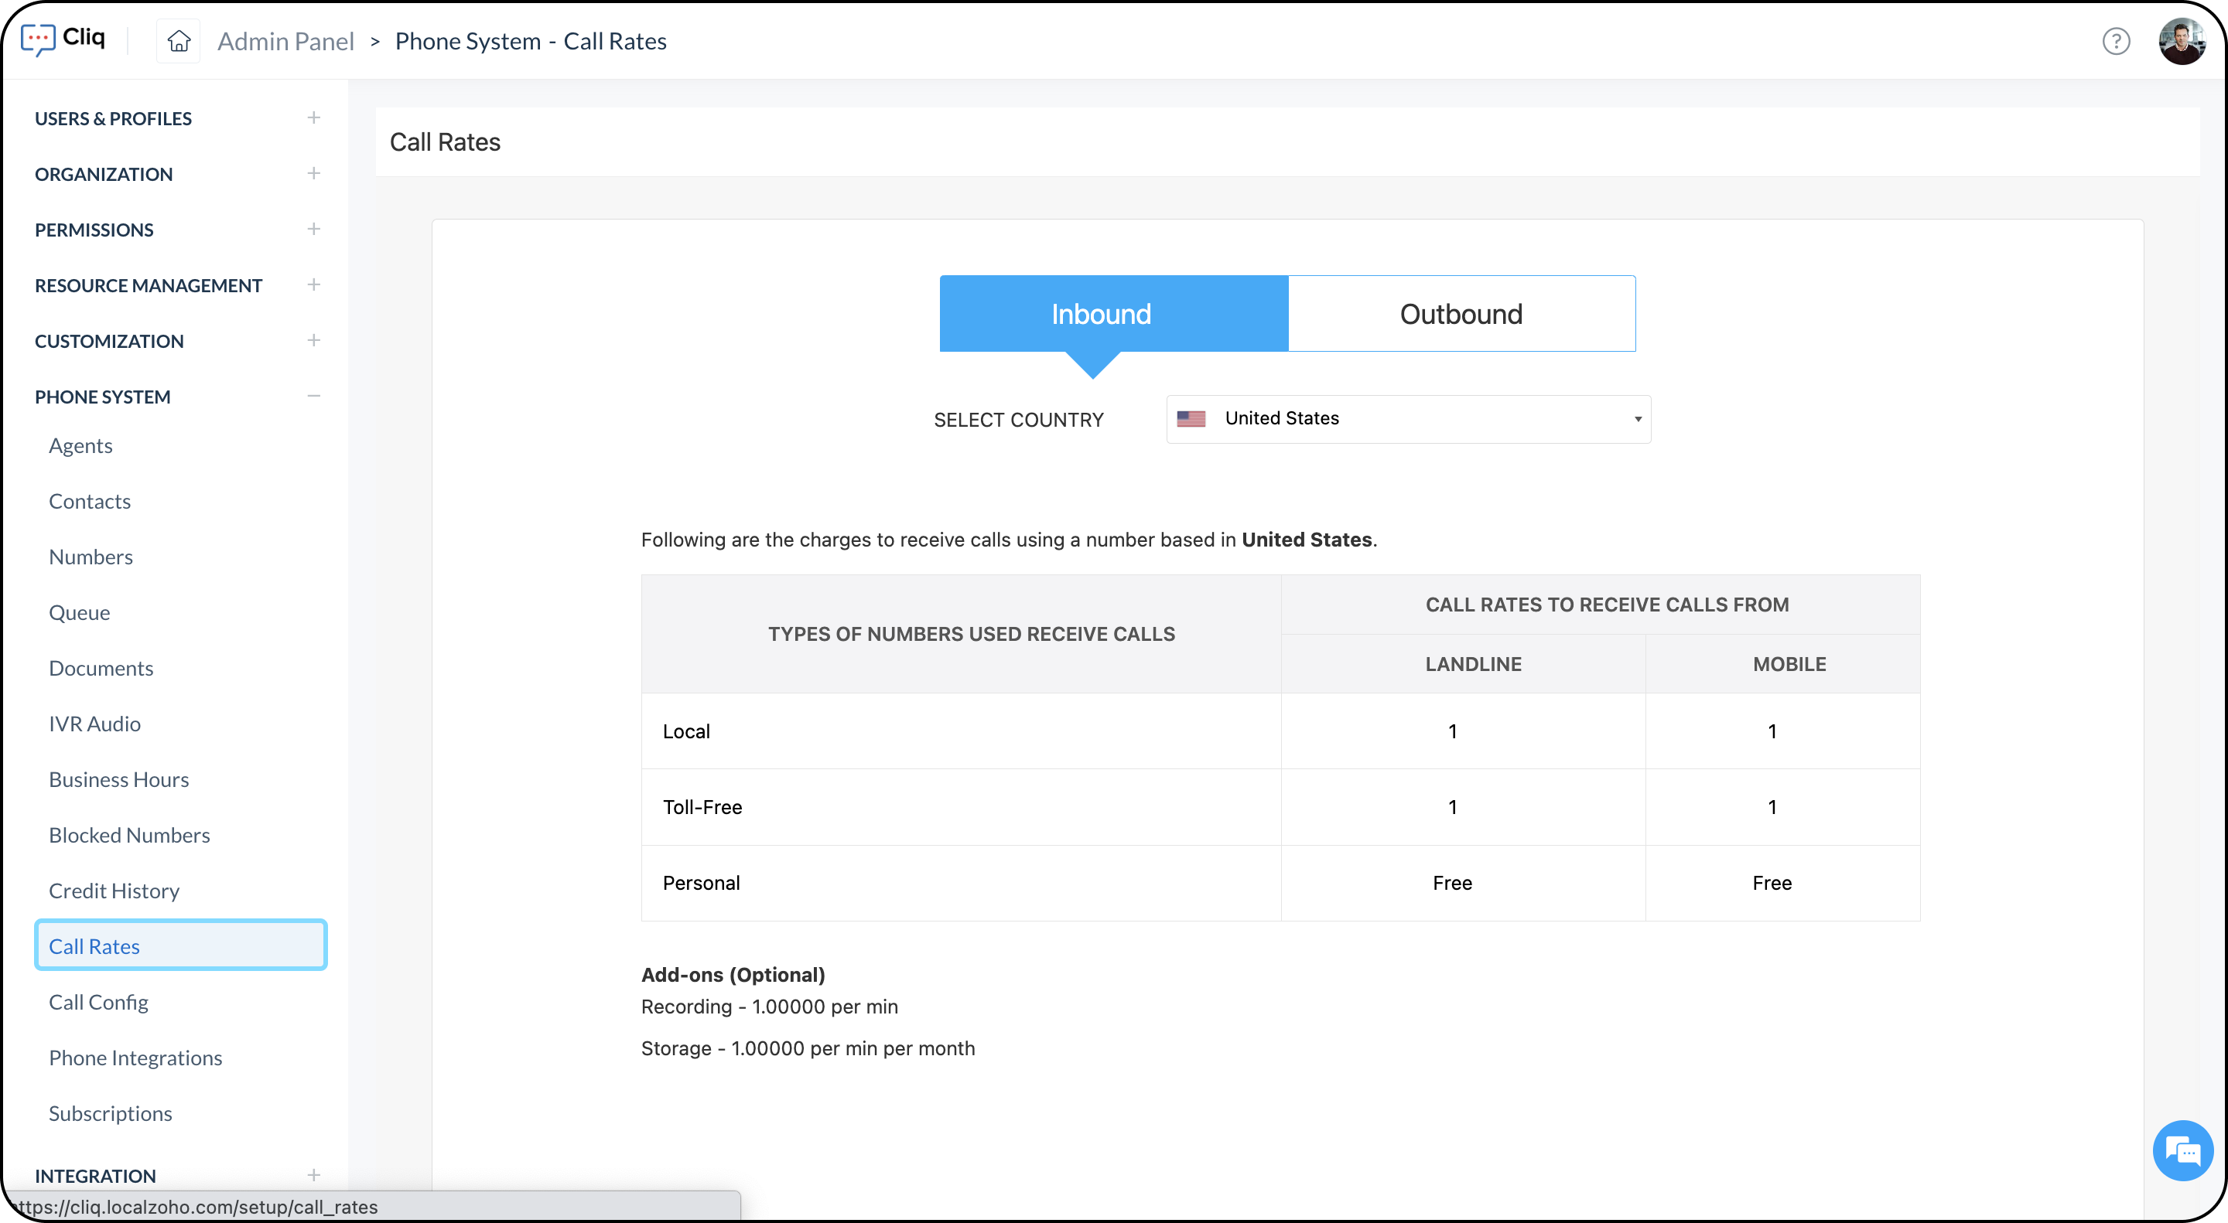Switch to the Outbound tab
The width and height of the screenshot is (2228, 1223).
(x=1461, y=314)
